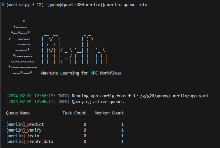Click the 'Reading app config from file' log message

105,96
